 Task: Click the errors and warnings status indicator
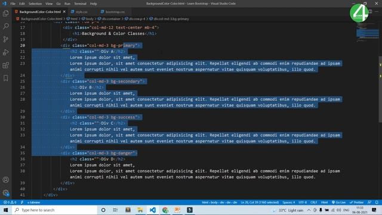coord(10,202)
